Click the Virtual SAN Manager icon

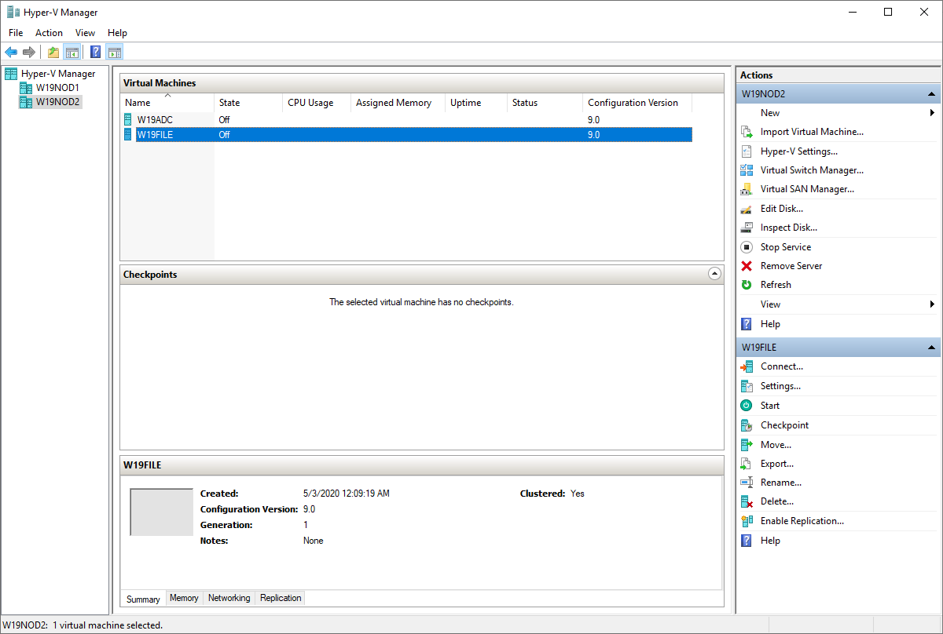click(747, 189)
